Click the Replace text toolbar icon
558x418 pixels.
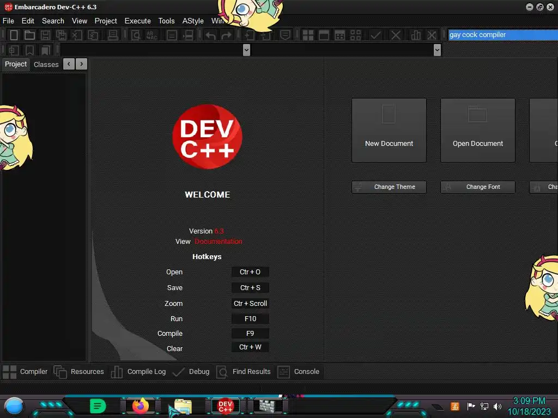pyautogui.click(x=151, y=35)
